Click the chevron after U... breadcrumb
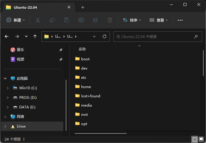The width and height of the screenshot is (206, 143). tap(76, 36)
